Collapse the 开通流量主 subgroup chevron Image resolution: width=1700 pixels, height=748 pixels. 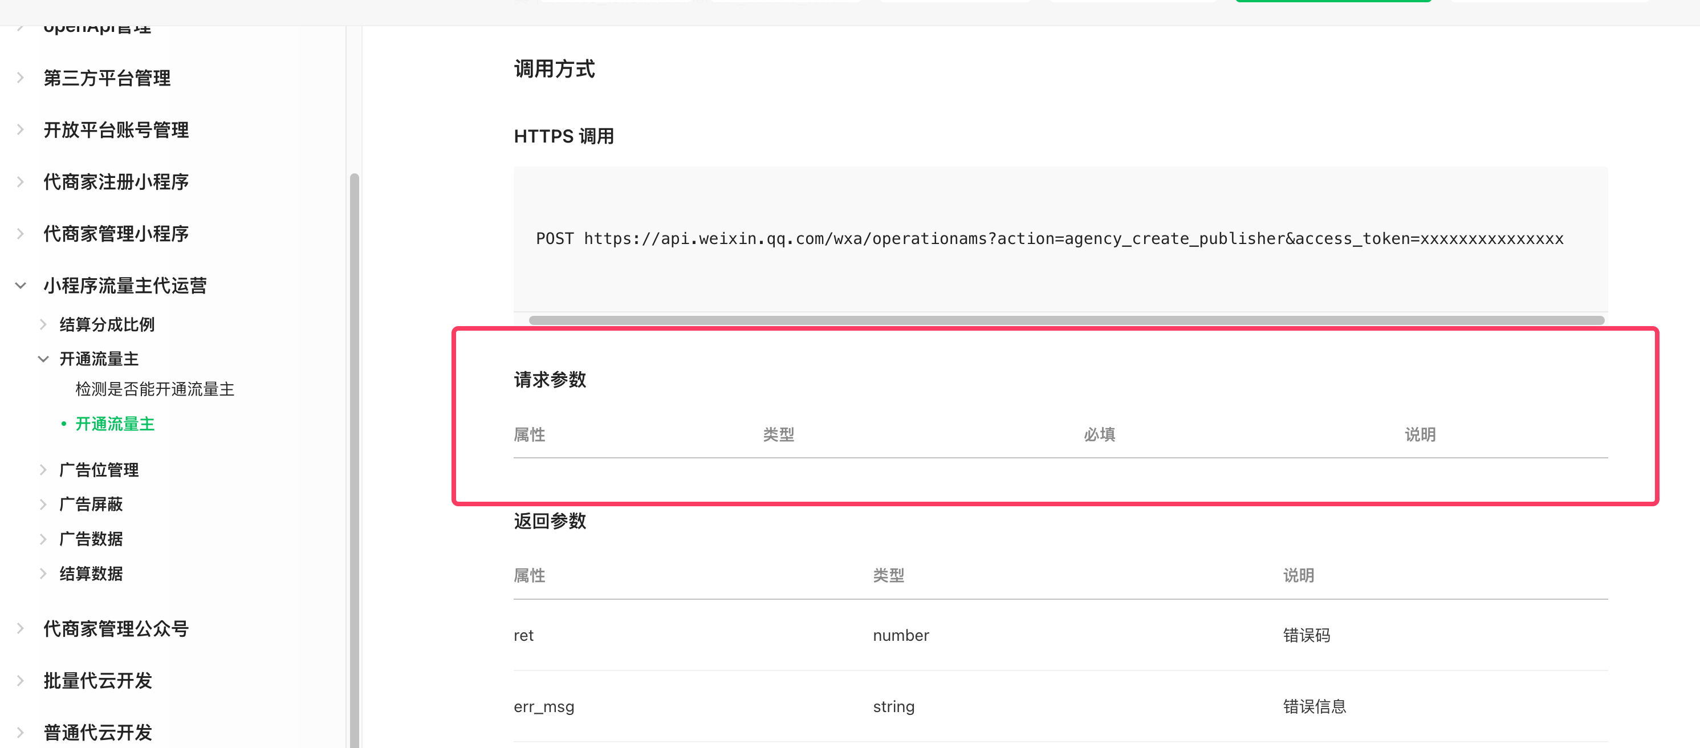coord(43,359)
